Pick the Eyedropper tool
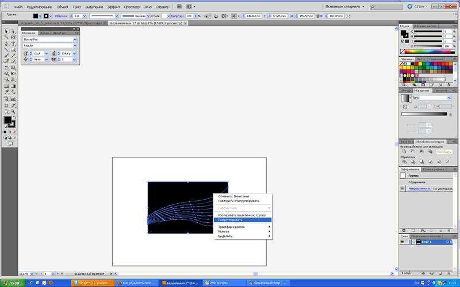The image size is (460, 287). click(x=6, y=92)
